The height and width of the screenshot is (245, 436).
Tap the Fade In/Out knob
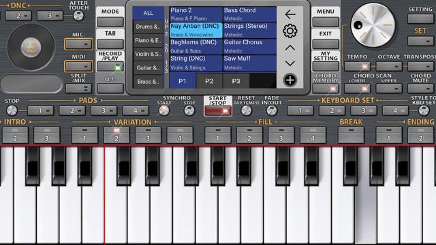(x=272, y=111)
